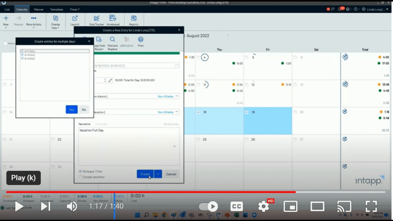Click the Narrative text area
Image resolution: width=393 pixels, height=221 pixels.
click(129, 146)
